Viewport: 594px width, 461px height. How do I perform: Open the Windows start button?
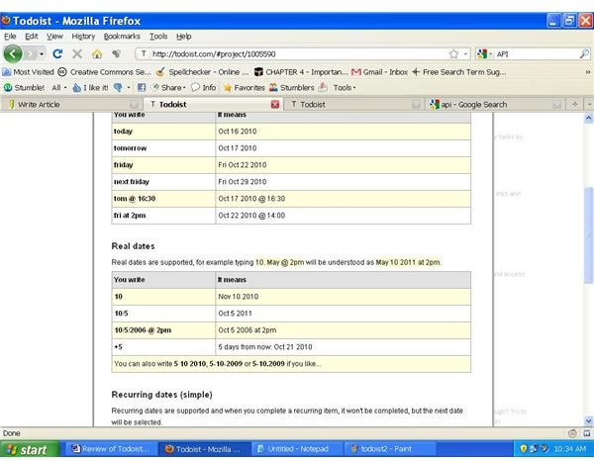point(30,449)
